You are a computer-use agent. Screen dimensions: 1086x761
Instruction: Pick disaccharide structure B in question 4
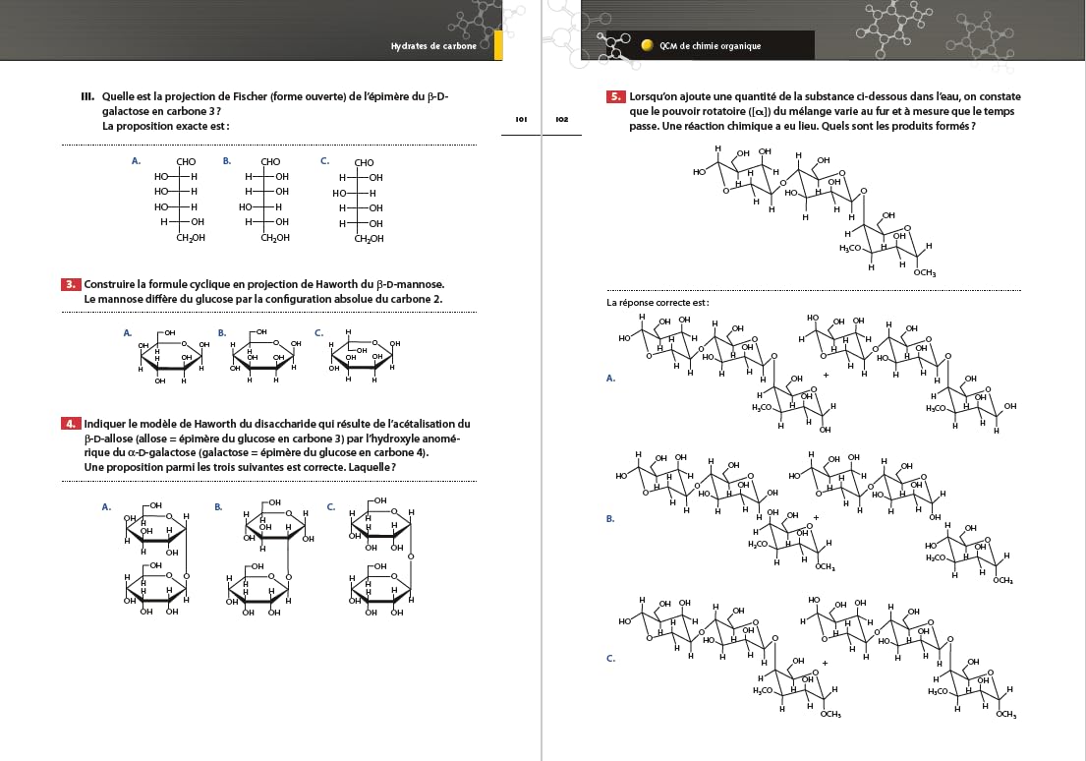point(268,557)
